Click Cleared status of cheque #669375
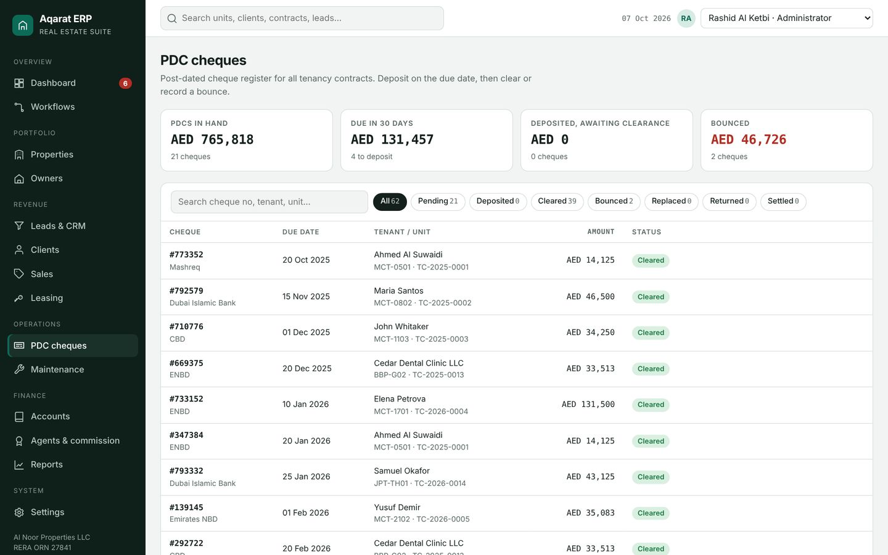Image resolution: width=888 pixels, height=555 pixels. pos(651,369)
